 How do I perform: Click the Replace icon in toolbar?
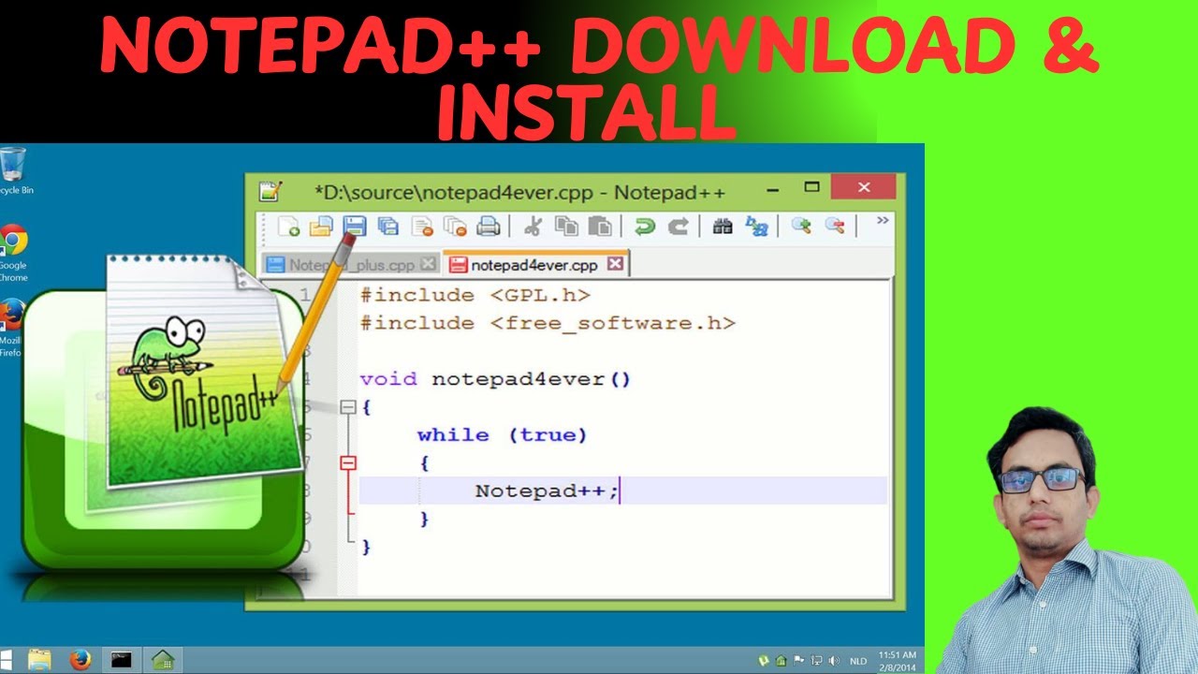coord(756,226)
